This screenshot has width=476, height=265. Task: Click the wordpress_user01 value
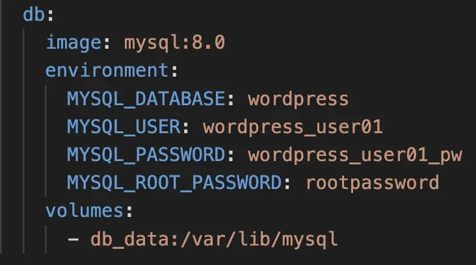293,127
